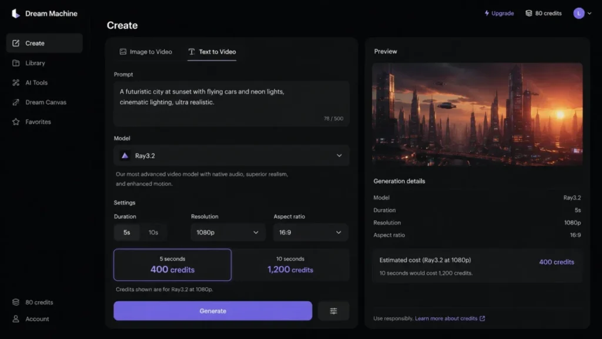Viewport: 602px width, 339px height.
Task: Open the 1080p resolution dropdown
Action: (x=228, y=232)
